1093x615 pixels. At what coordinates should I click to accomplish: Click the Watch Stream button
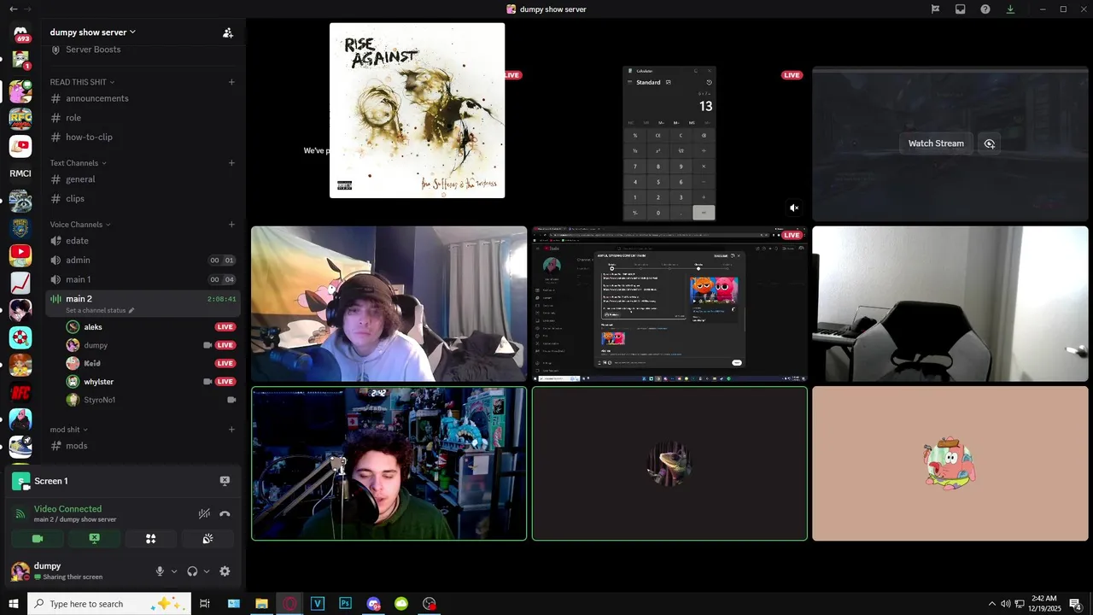[x=936, y=143]
